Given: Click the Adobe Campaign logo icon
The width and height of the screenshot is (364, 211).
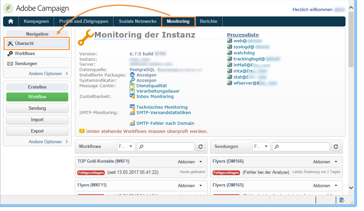Looking at the screenshot, I should coord(8,8).
